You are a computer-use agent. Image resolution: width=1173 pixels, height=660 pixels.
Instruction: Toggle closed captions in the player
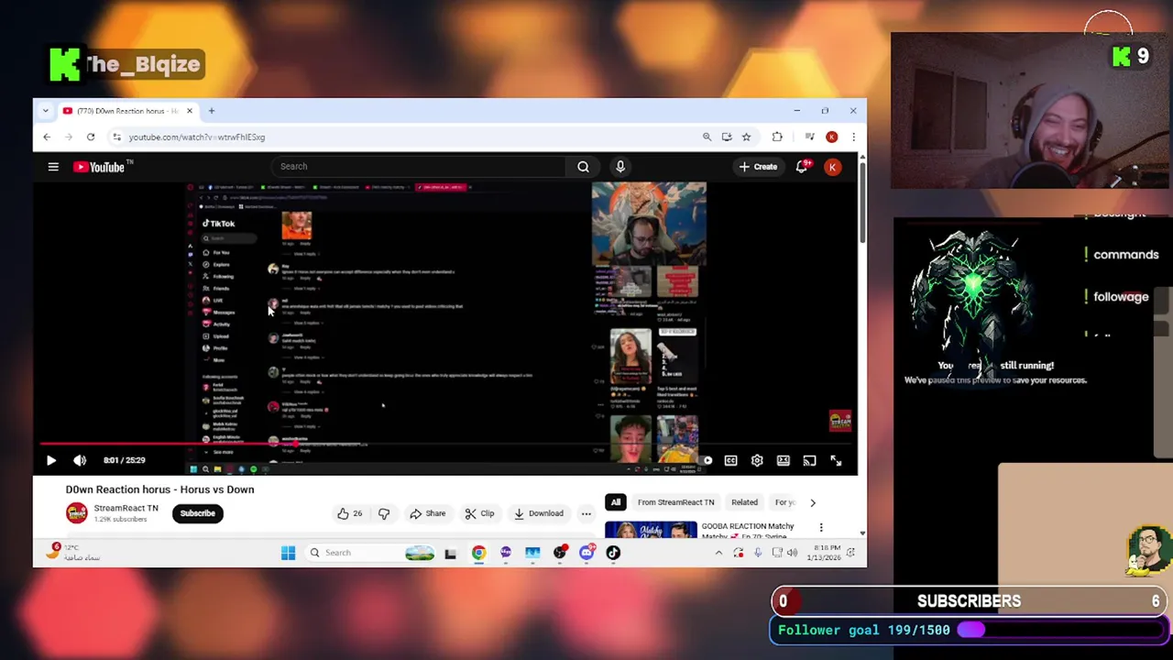730,460
